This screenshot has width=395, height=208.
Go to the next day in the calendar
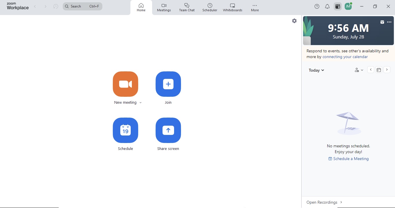(x=387, y=70)
